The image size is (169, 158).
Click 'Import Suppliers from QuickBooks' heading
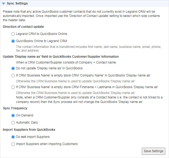tap(29, 130)
